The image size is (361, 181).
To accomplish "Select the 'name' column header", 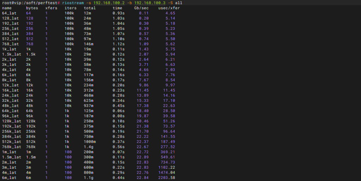I will click(7, 8).
